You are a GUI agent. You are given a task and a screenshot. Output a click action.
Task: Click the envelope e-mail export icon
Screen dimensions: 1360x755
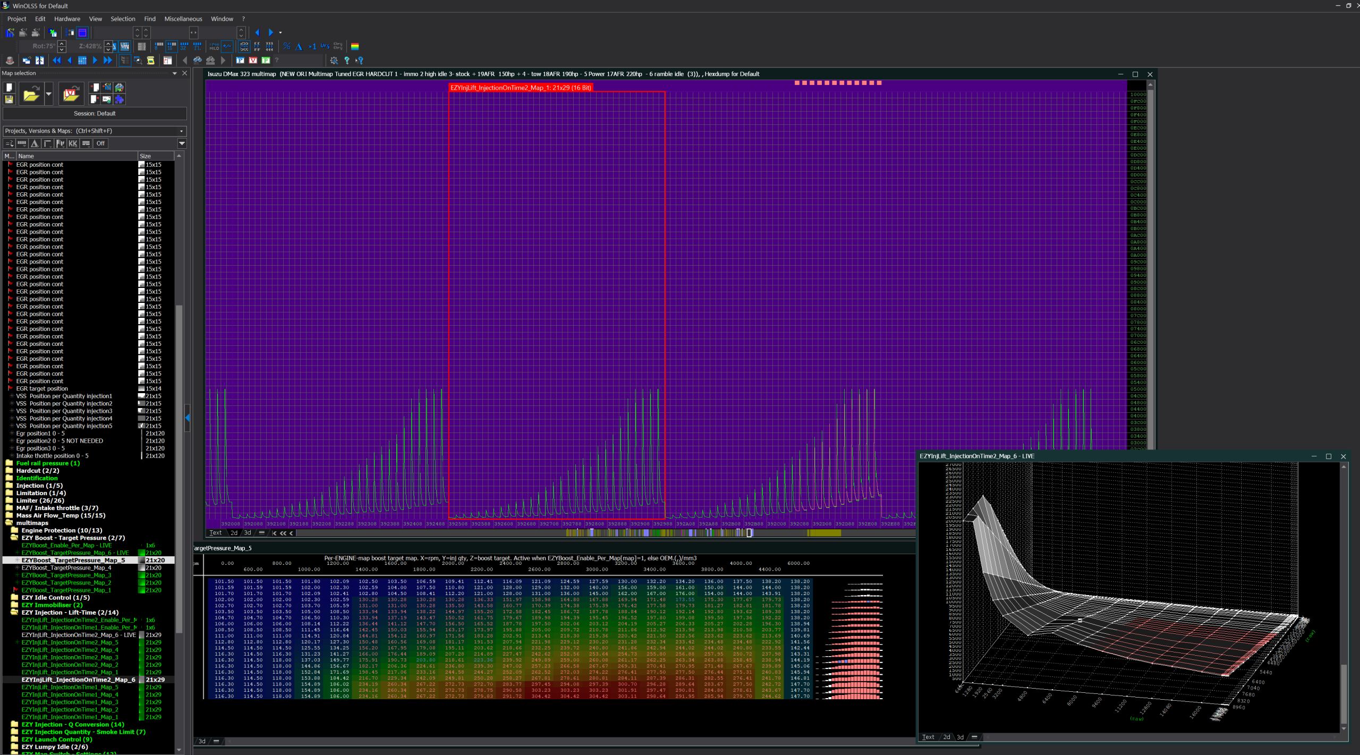(x=107, y=99)
